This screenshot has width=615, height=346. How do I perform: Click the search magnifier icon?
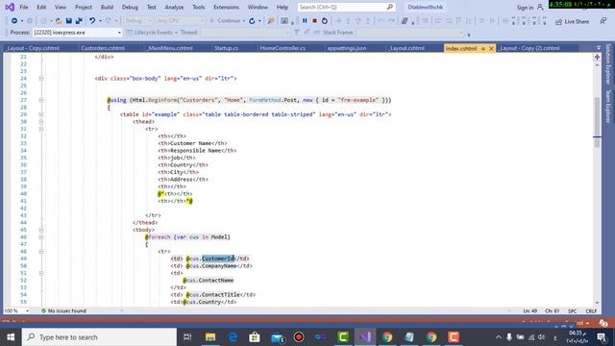click(390, 7)
